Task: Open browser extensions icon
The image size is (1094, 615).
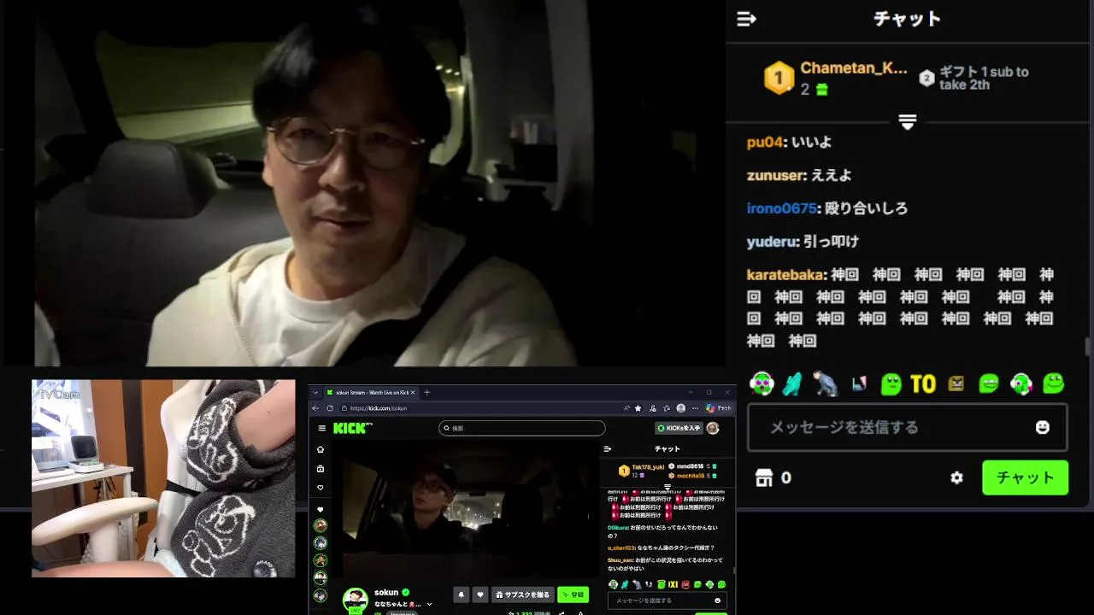Action: click(x=653, y=408)
